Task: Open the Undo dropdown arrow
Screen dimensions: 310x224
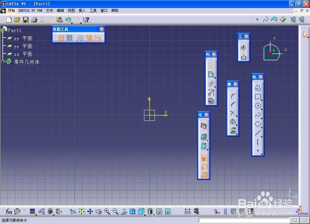Action: tap(72, 23)
